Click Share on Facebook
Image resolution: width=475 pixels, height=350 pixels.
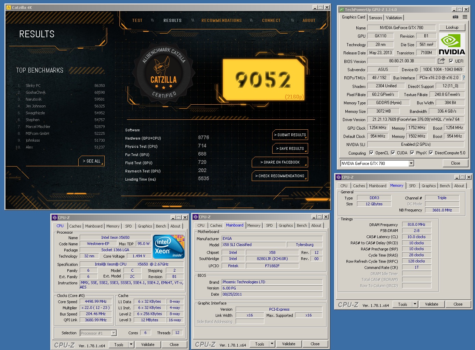pyautogui.click(x=280, y=162)
